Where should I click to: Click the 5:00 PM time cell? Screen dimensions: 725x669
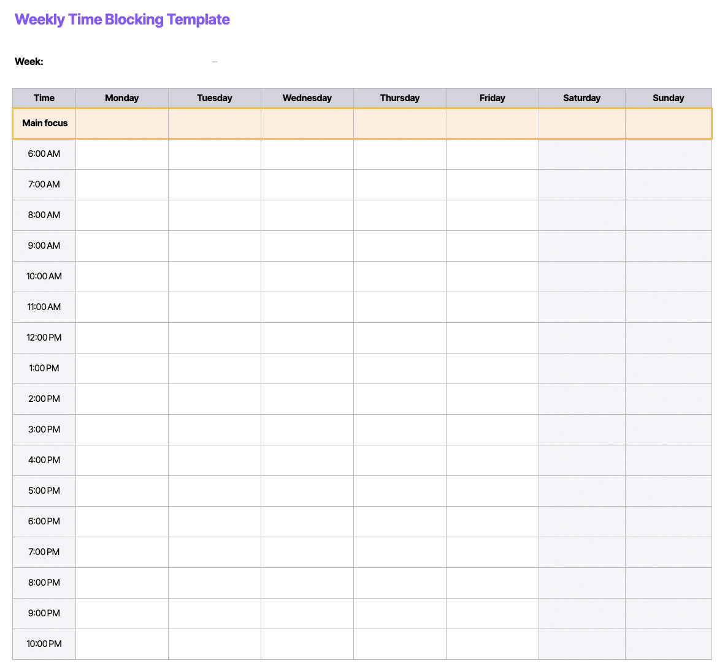click(44, 491)
